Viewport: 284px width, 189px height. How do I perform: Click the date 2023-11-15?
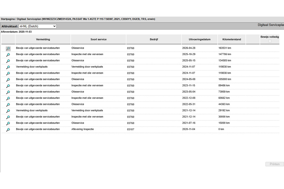point(189,86)
